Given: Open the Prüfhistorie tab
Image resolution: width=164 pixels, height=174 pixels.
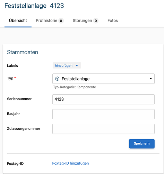Looking at the screenshot, I should [50, 21].
